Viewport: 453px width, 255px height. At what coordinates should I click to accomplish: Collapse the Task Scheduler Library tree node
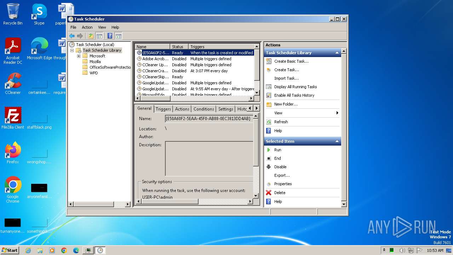(x=72, y=50)
